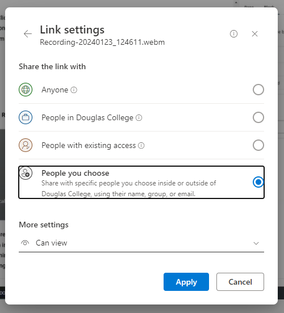Click the briefcase Douglas College icon
Screen dimensions: 284x313
coord(26,117)
